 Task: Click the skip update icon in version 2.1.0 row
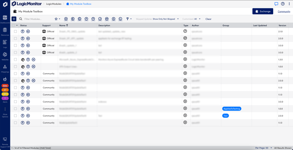[x=28, y=31]
